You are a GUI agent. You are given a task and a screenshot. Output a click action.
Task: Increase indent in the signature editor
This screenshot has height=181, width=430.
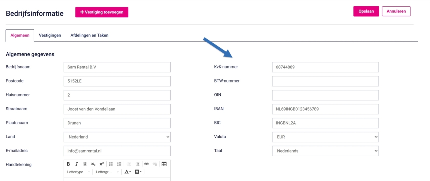[x=137, y=164]
